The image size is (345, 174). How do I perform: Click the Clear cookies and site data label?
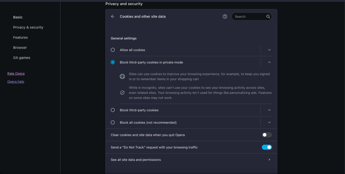click(148, 135)
